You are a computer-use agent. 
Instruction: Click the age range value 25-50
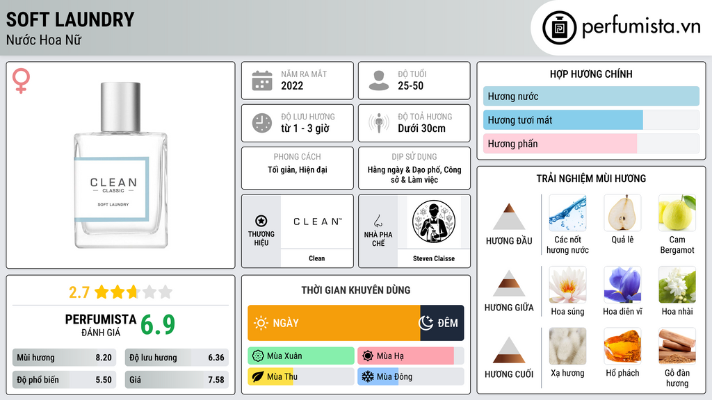click(410, 85)
